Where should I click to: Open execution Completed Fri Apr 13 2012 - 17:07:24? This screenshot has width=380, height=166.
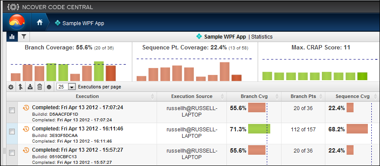[78, 107]
